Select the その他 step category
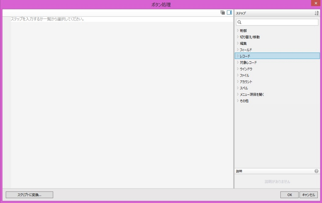Screen dimensions: 322x203 pos(244,101)
